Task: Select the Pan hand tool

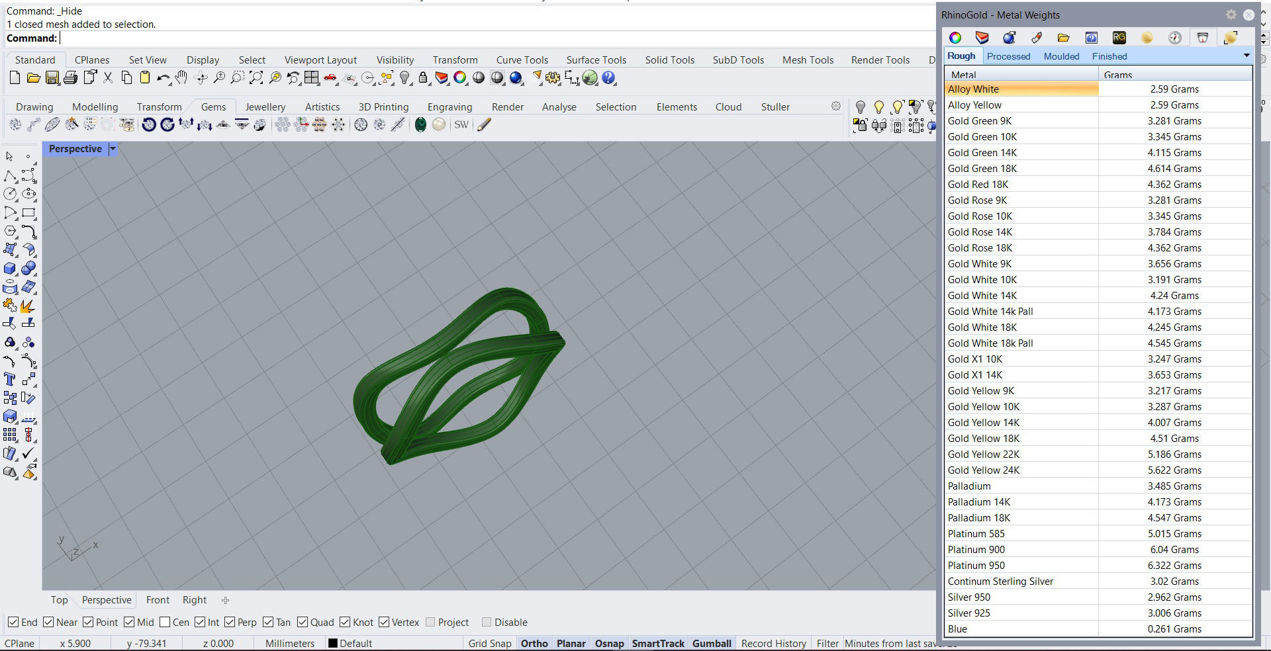Action: tap(181, 78)
